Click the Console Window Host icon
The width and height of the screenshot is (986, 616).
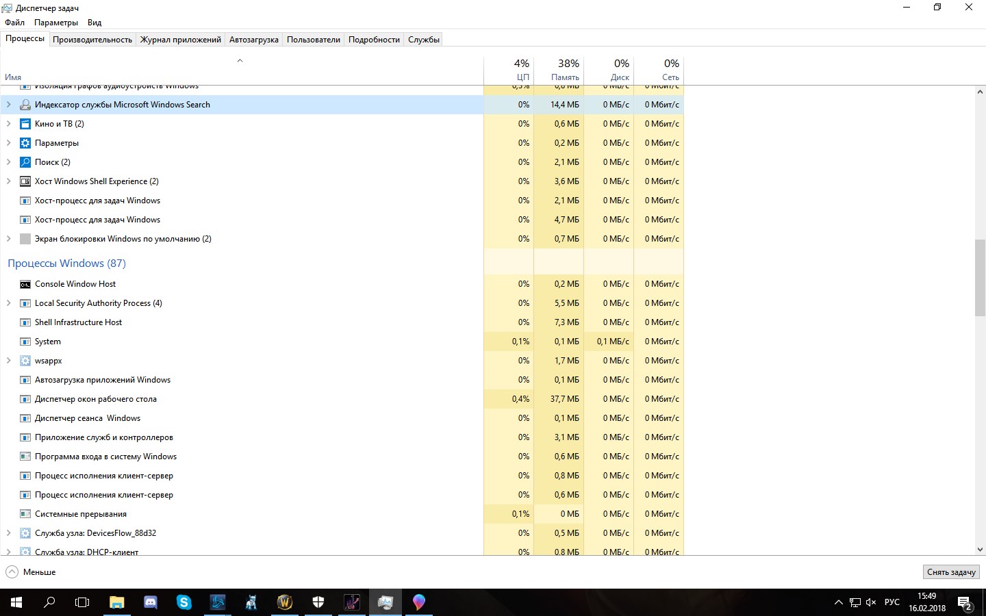[x=25, y=284]
